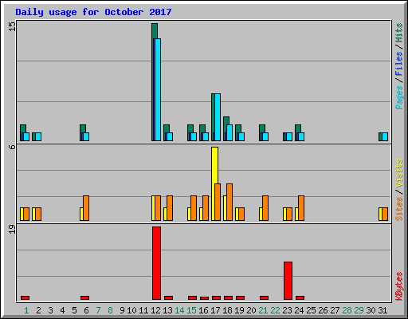Click the red KBytes bar for day 12
The width and height of the screenshot is (408, 319).
click(156, 263)
